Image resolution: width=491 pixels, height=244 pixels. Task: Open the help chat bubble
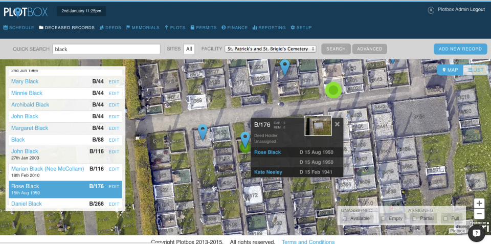(476, 233)
